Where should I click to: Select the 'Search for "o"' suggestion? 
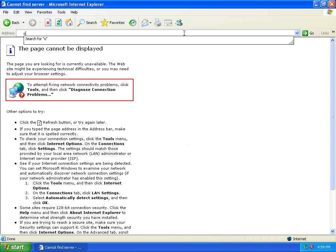click(158, 39)
